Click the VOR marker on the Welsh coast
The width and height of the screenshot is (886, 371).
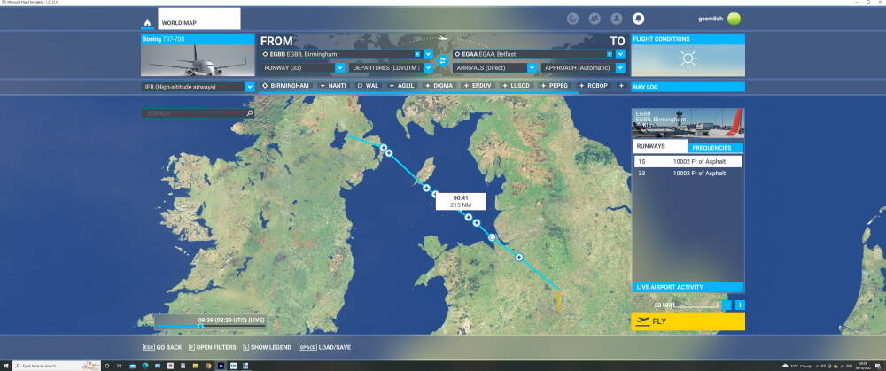point(492,237)
